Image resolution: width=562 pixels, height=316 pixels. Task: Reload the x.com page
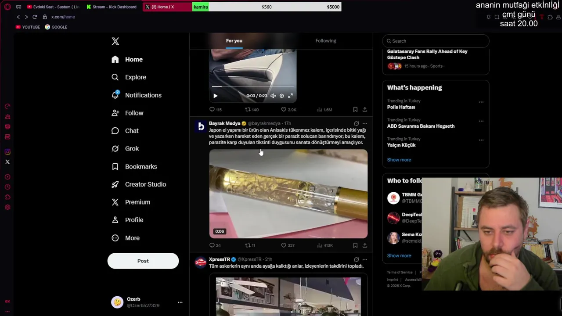[35, 17]
